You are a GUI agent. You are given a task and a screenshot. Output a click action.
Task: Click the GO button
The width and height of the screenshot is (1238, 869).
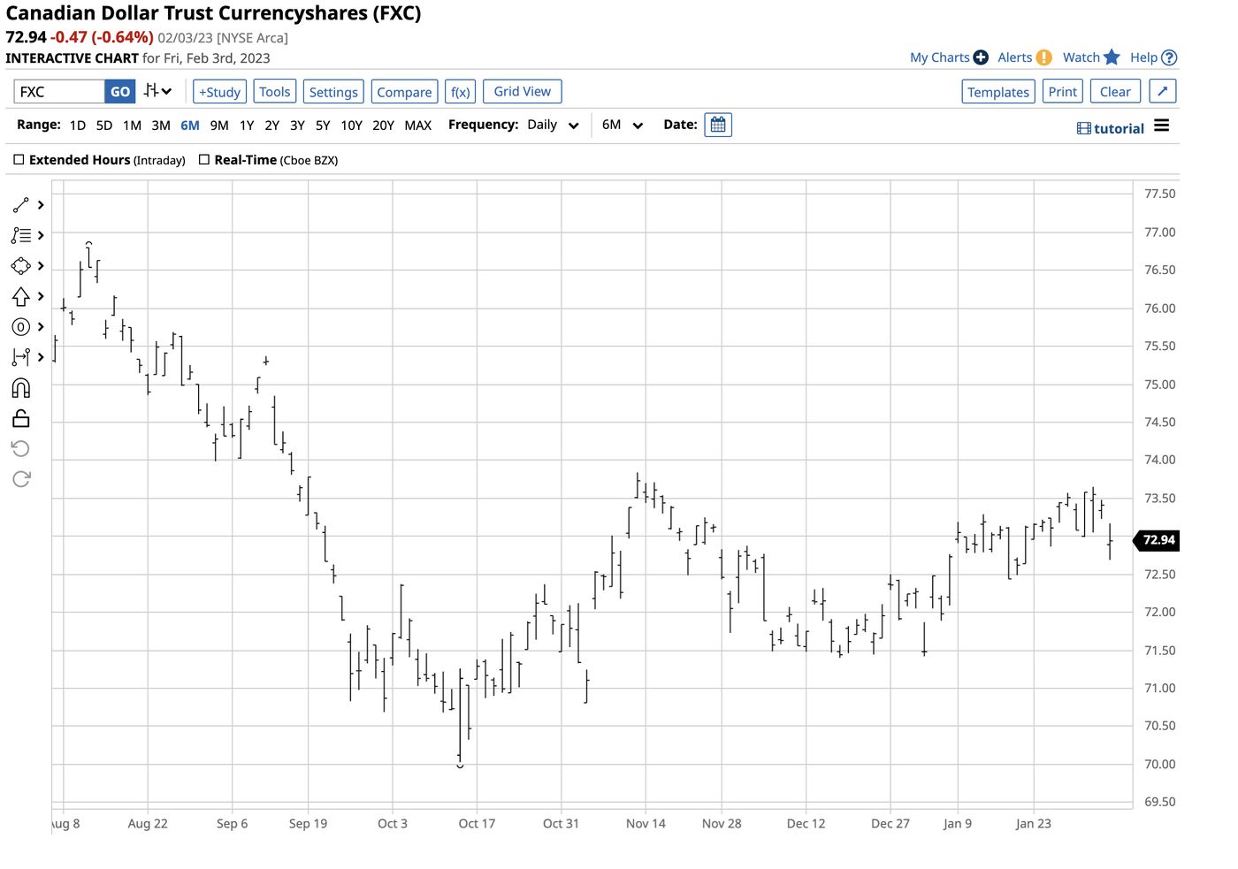120,91
